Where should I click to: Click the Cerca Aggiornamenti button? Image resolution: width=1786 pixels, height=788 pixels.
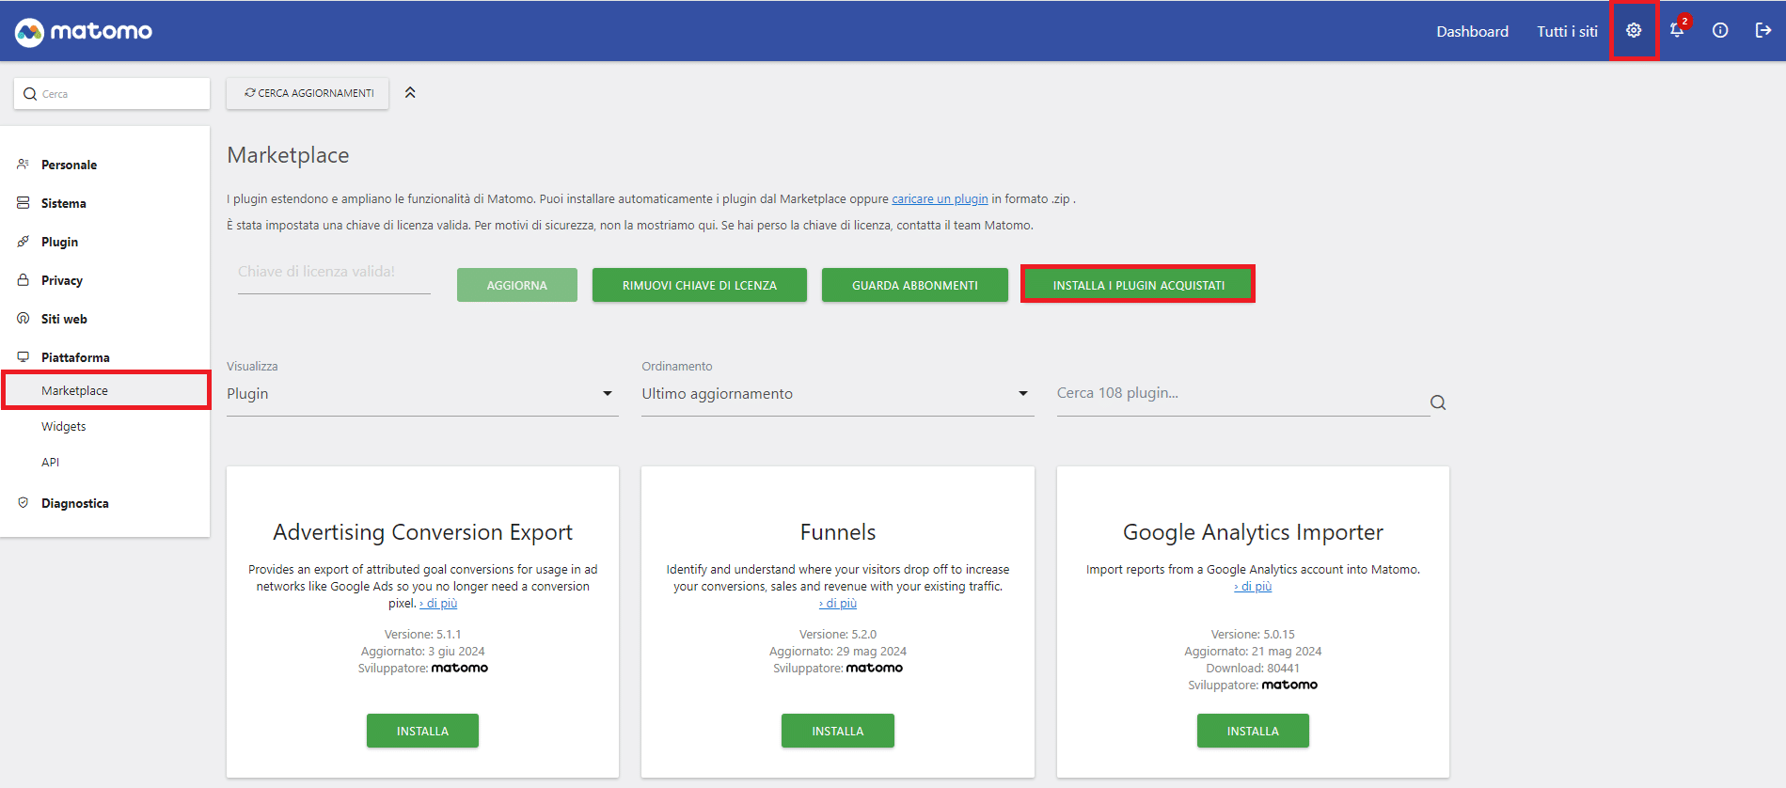(x=308, y=93)
